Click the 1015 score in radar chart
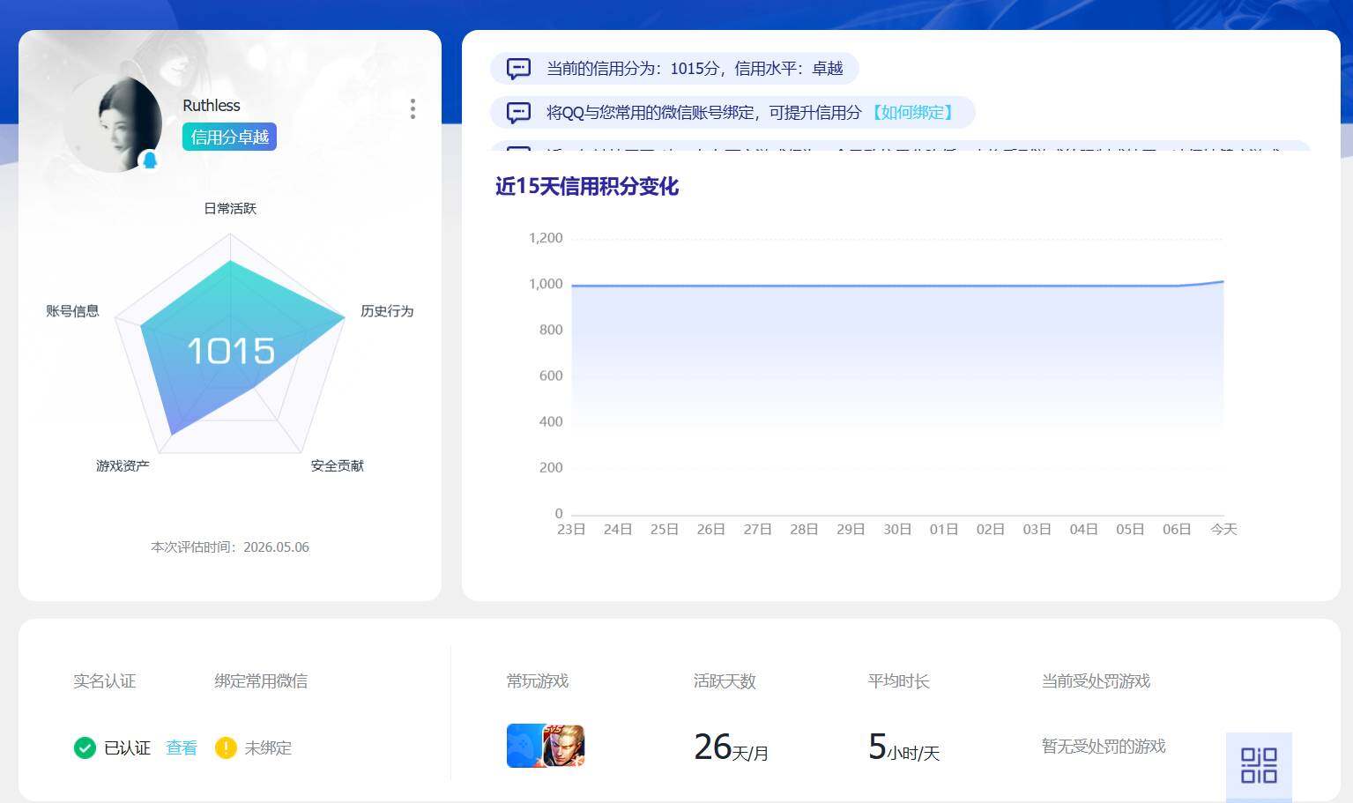Viewport: 1353px width, 803px height. pyautogui.click(x=231, y=351)
